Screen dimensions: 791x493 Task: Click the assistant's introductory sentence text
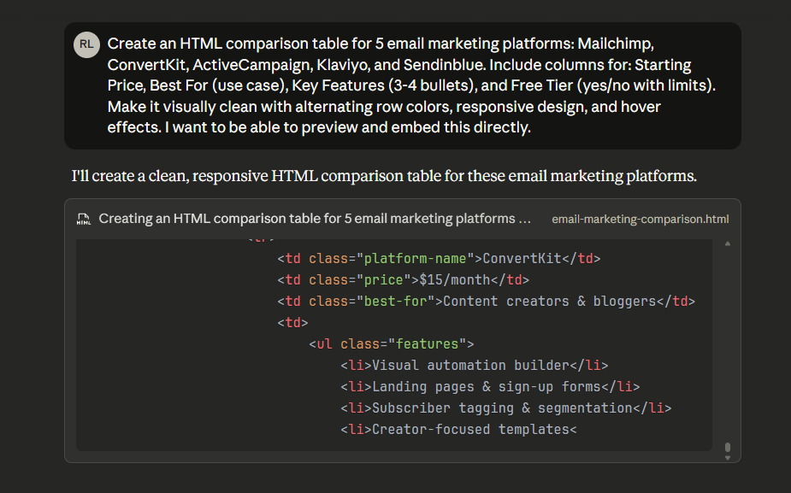(383, 176)
